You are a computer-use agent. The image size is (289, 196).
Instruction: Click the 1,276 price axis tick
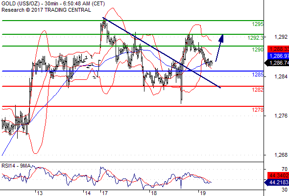281,116
